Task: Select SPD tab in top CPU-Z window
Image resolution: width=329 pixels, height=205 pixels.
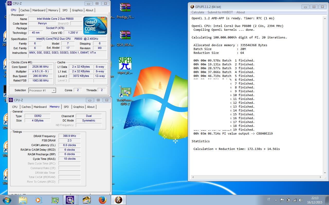Action: coord(65,10)
